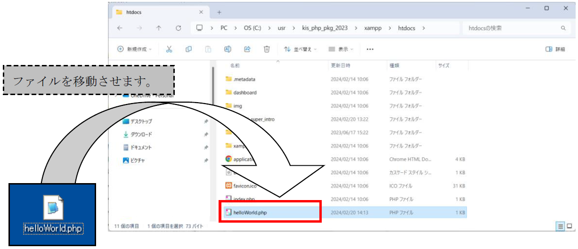Click the Refresh button beside address bar
Viewport: 578px width, 249px height.
point(179,28)
